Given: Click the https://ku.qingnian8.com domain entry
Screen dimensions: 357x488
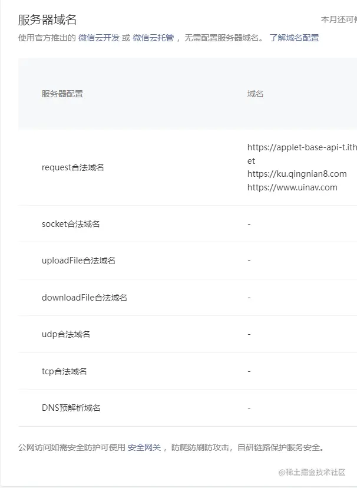Looking at the screenshot, I should point(297,174).
